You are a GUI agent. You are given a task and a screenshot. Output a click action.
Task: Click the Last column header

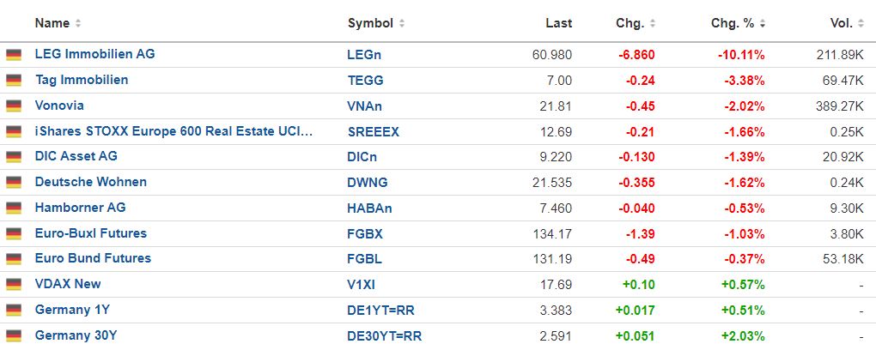558,23
